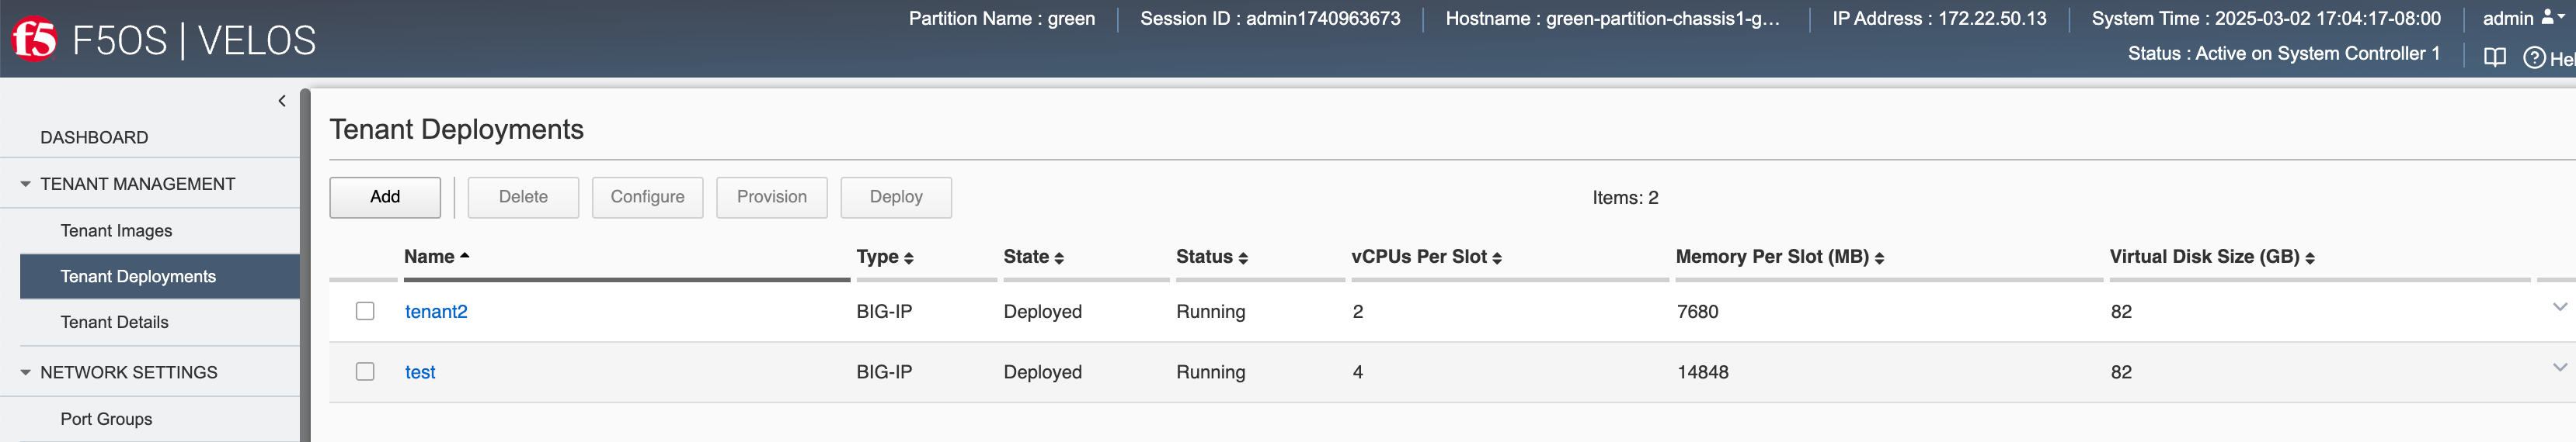Screen dimensions: 2576x442
Task: Open the documentation book icon
Action: 2494,58
